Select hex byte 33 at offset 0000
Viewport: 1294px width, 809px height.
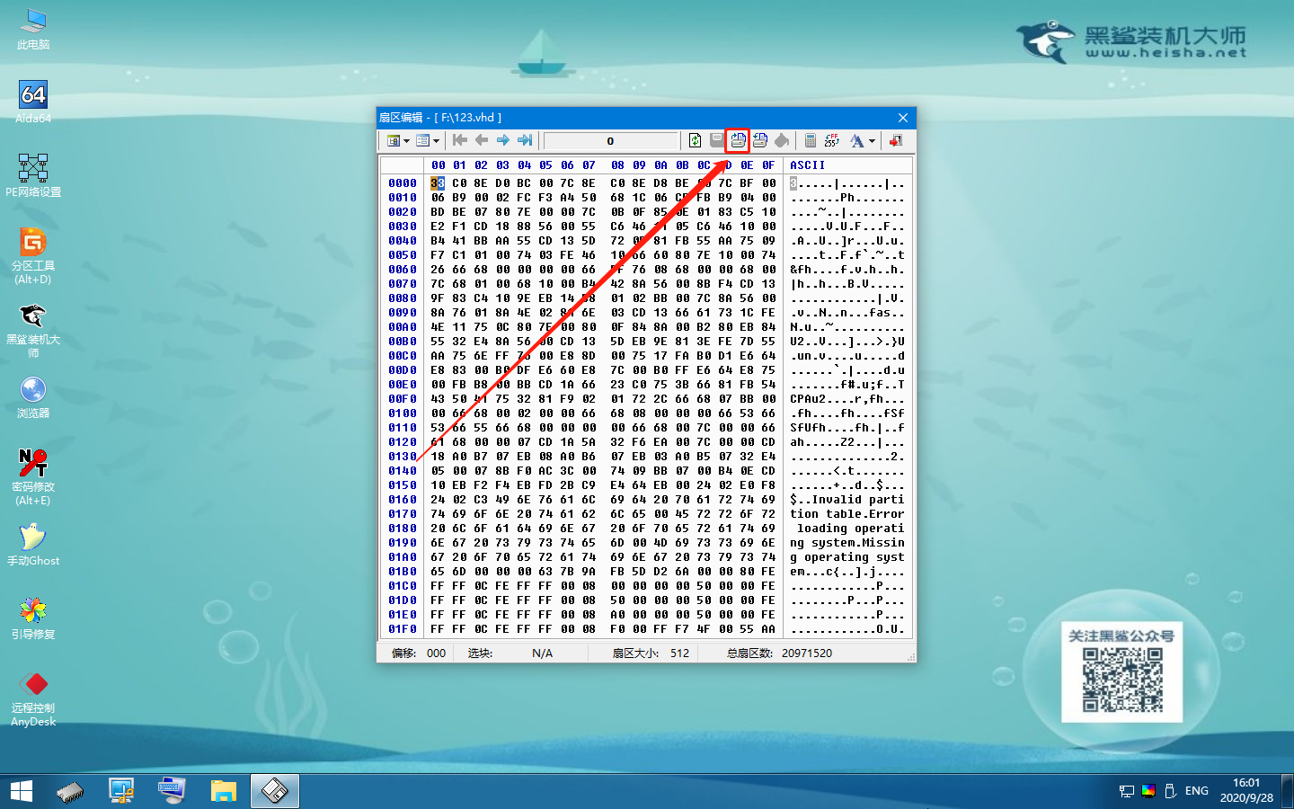click(x=438, y=183)
